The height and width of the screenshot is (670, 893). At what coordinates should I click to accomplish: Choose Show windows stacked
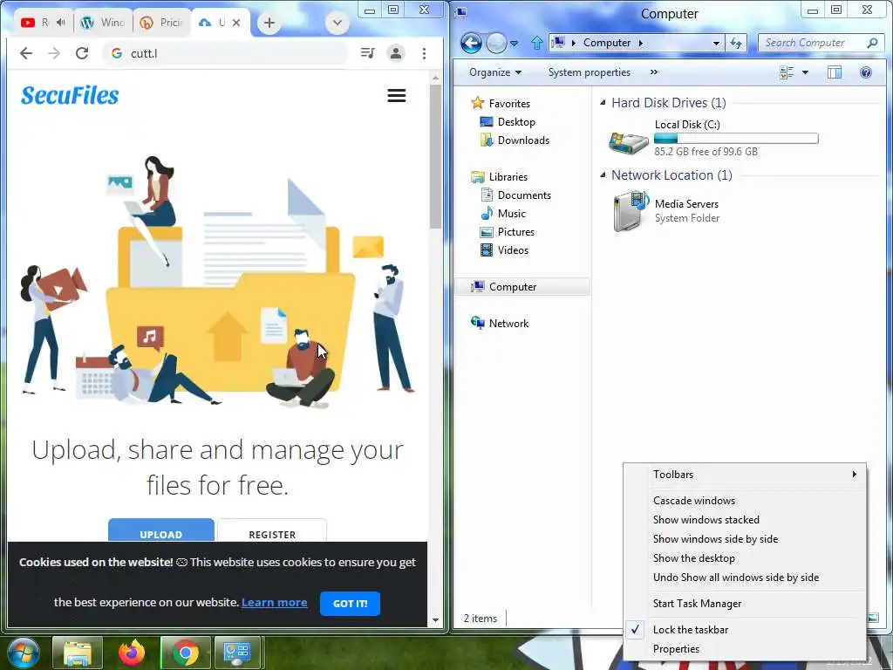coord(745,520)
